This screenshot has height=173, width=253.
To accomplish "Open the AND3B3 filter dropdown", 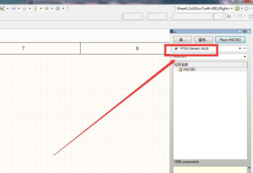I will [245, 56].
